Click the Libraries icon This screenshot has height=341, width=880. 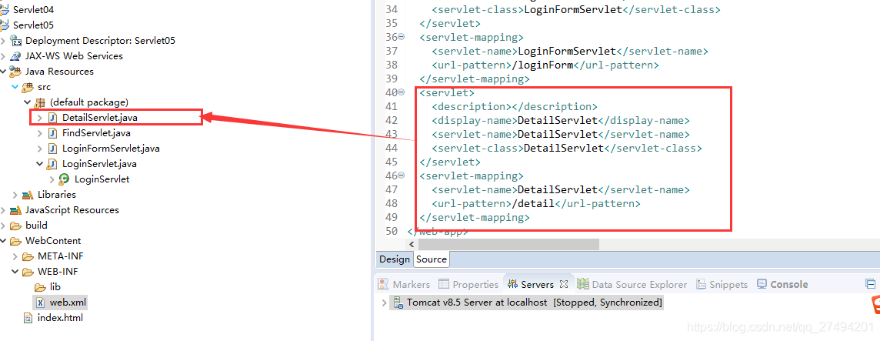click(x=28, y=195)
